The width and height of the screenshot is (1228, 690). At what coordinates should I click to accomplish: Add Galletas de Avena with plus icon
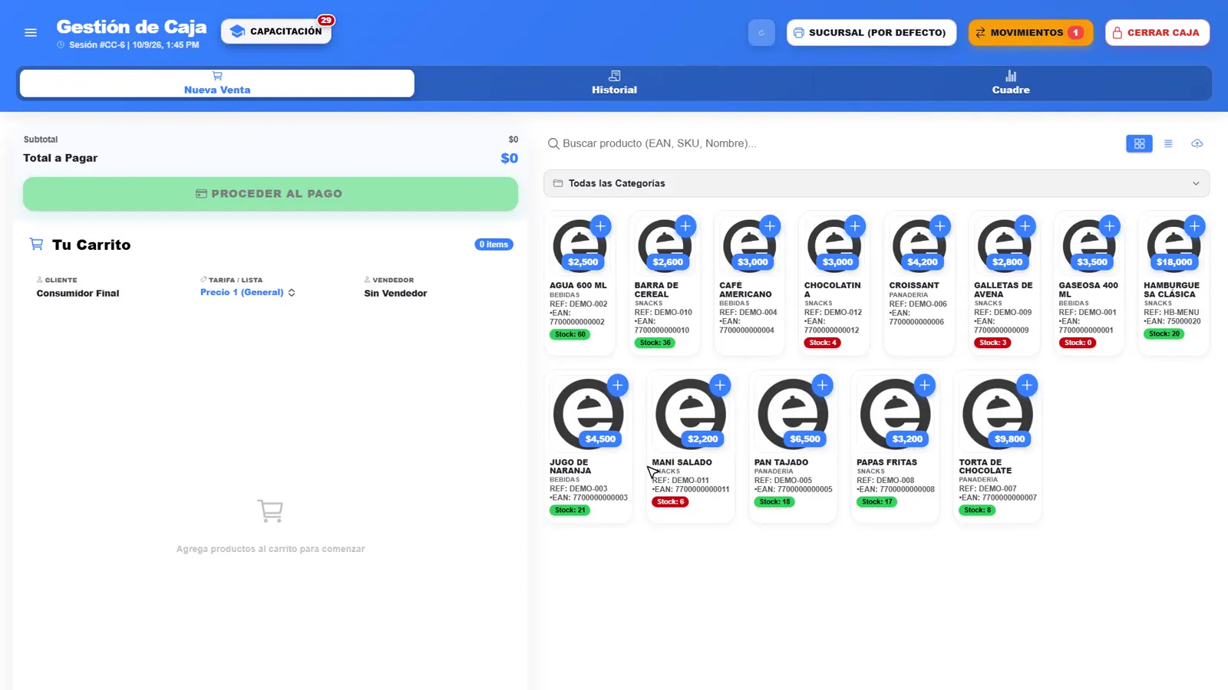1025,226
